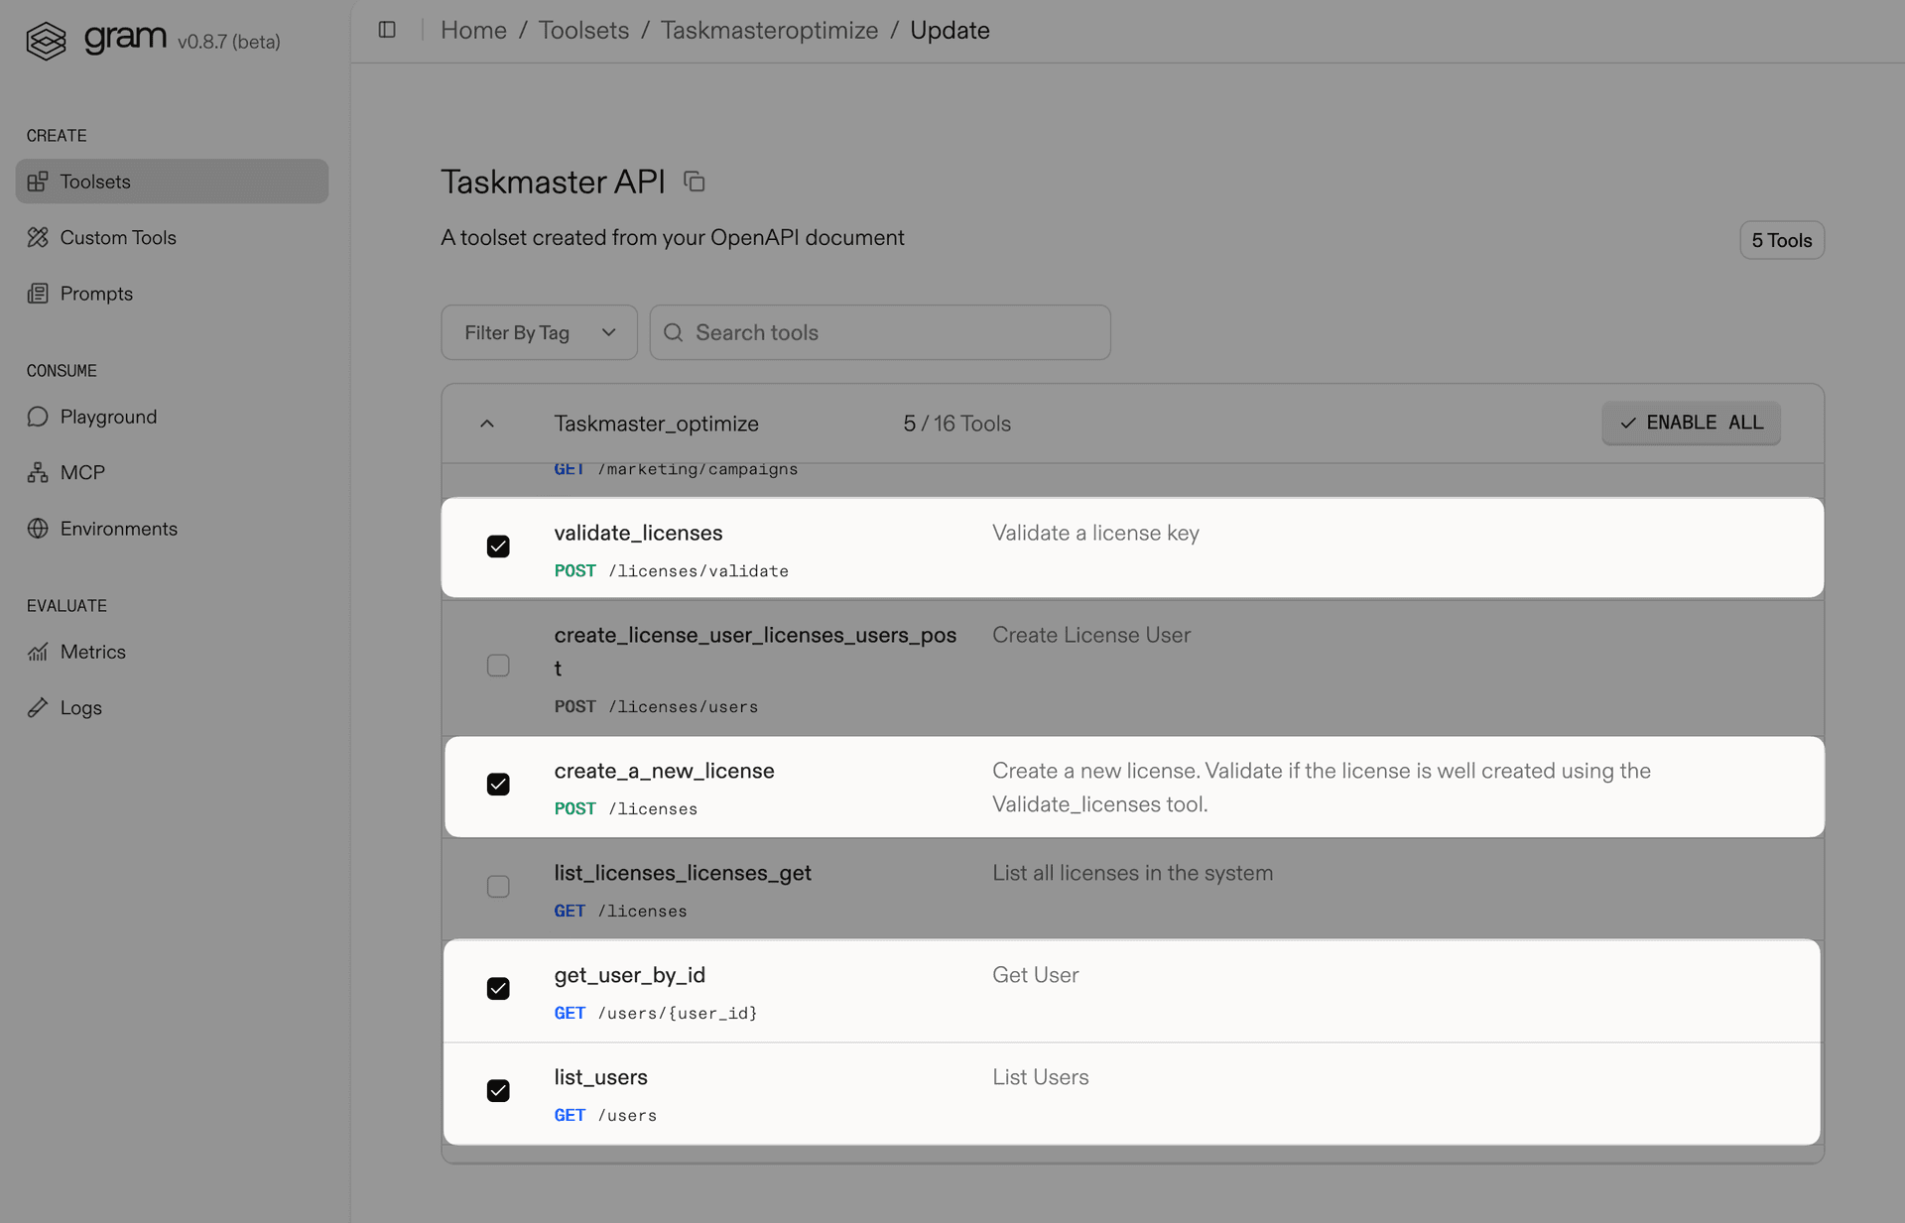
Task: Toggle the sidebar collapse control near the breadcrumb
Action: pos(386,30)
